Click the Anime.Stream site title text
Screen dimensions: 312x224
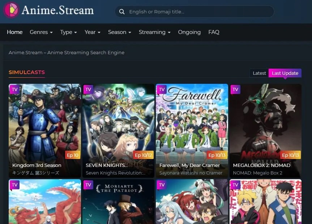point(57,10)
